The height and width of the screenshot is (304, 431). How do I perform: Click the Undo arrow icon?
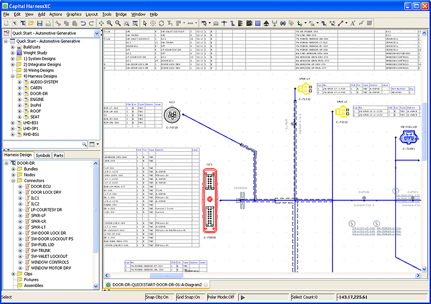click(83, 23)
